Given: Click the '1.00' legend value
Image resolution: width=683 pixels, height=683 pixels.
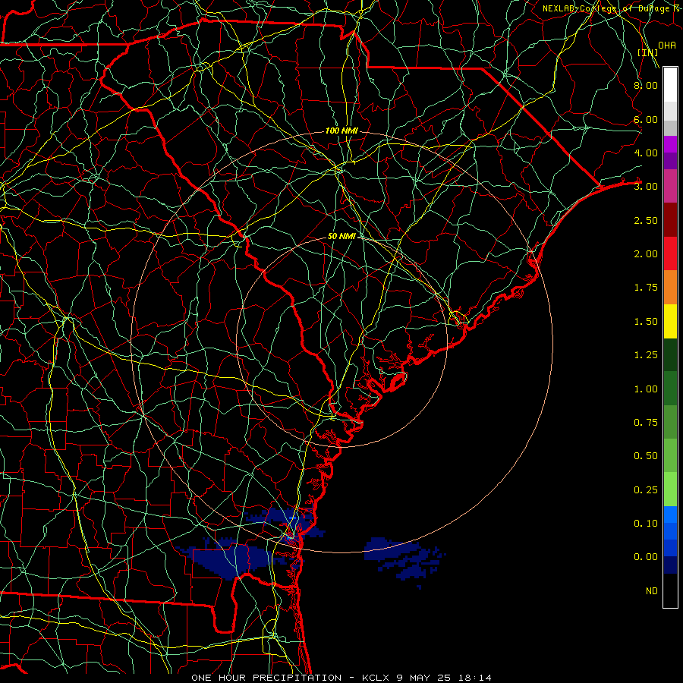Looking at the screenshot, I should pyautogui.click(x=646, y=389).
